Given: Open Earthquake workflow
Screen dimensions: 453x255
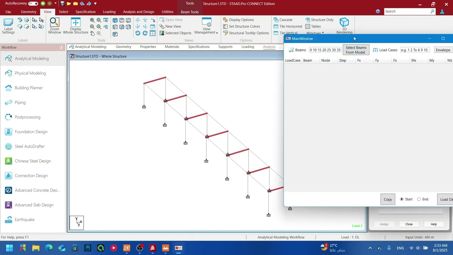Looking at the screenshot, I should (x=33, y=220).
